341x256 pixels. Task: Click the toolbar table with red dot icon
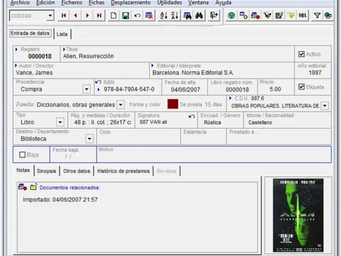[x=255, y=15]
